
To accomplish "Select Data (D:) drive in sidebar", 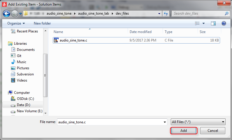I will tap(23, 105).
